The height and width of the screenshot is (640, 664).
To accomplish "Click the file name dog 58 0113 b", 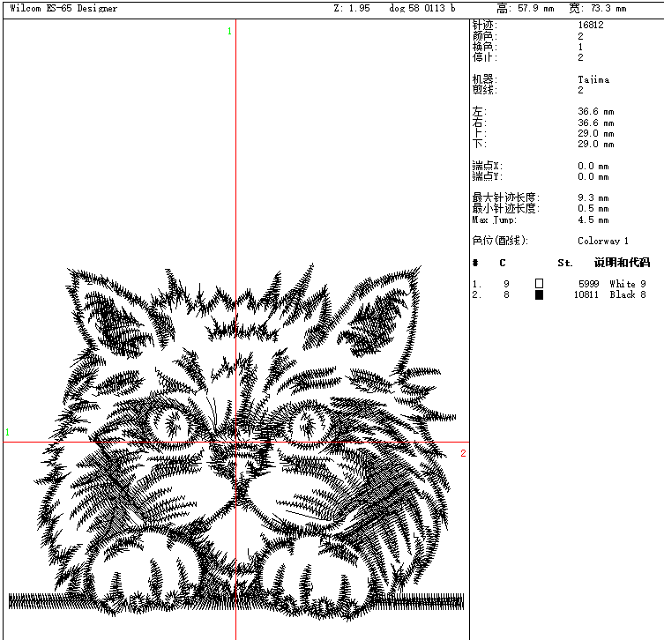I will click(x=422, y=9).
